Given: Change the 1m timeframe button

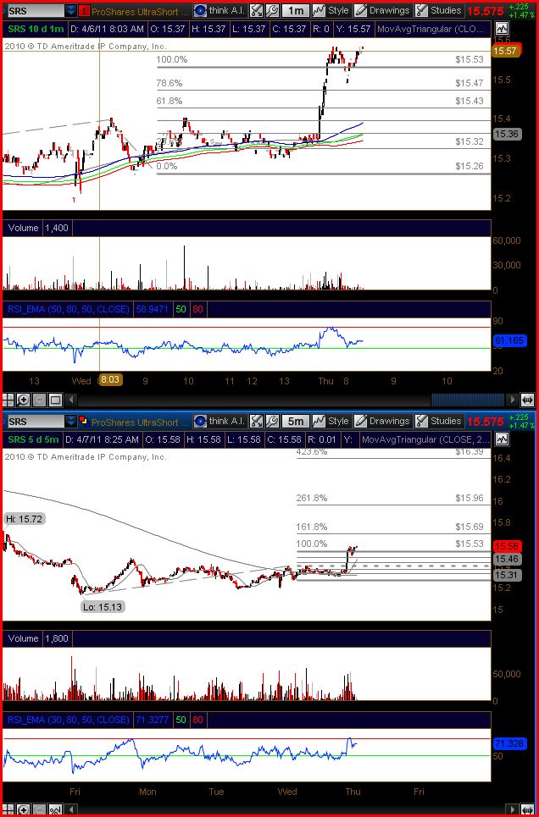Looking at the screenshot, I should tap(295, 10).
